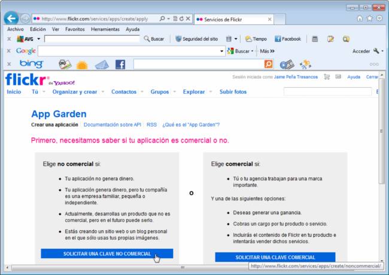Click the Bing toolbar maps car icon
The width and height of the screenshot is (389, 275).
click(65, 64)
